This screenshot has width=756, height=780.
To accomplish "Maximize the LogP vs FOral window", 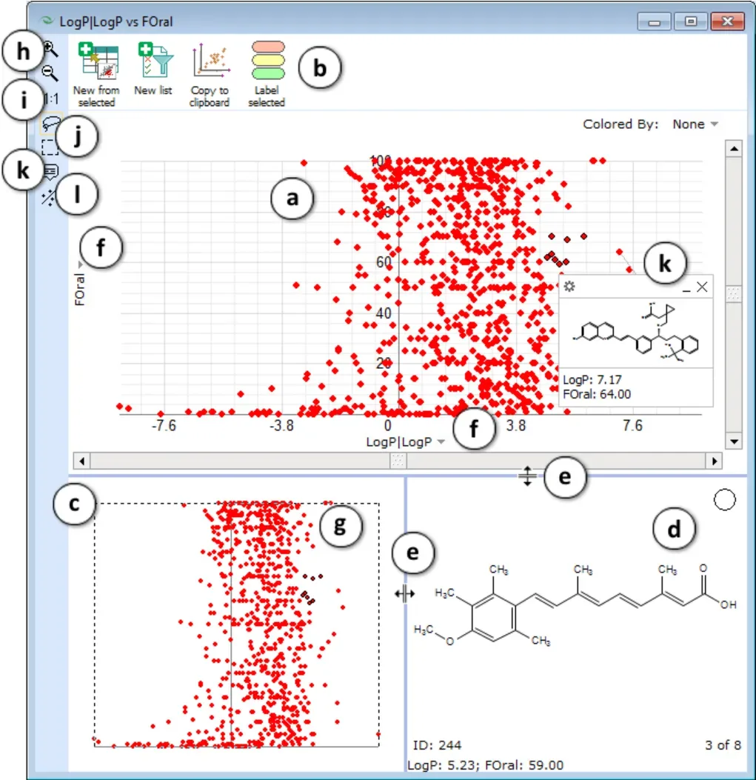I will coord(691,21).
